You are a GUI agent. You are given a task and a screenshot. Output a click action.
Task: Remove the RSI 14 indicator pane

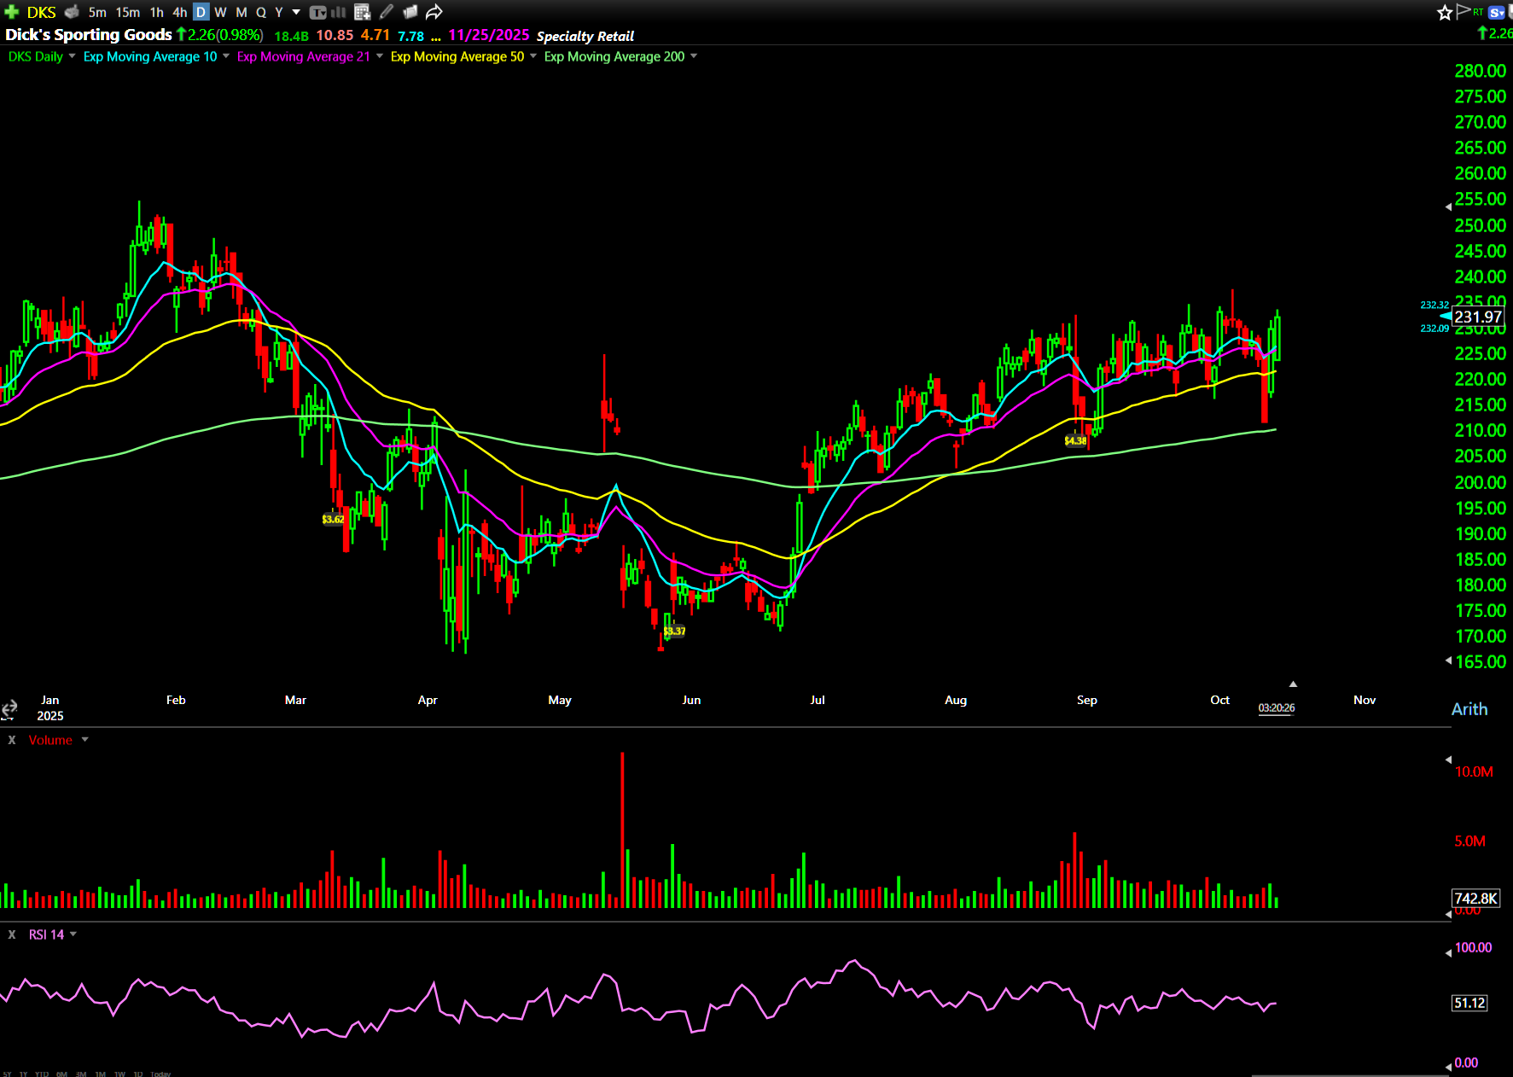pos(12,934)
